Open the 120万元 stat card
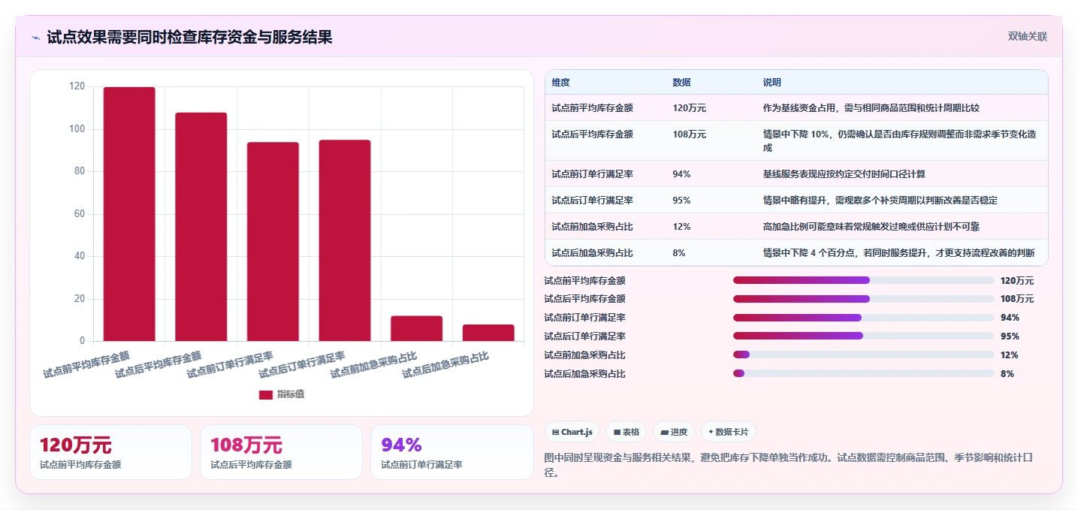The height and width of the screenshot is (510, 1078). pyautogui.click(x=111, y=452)
